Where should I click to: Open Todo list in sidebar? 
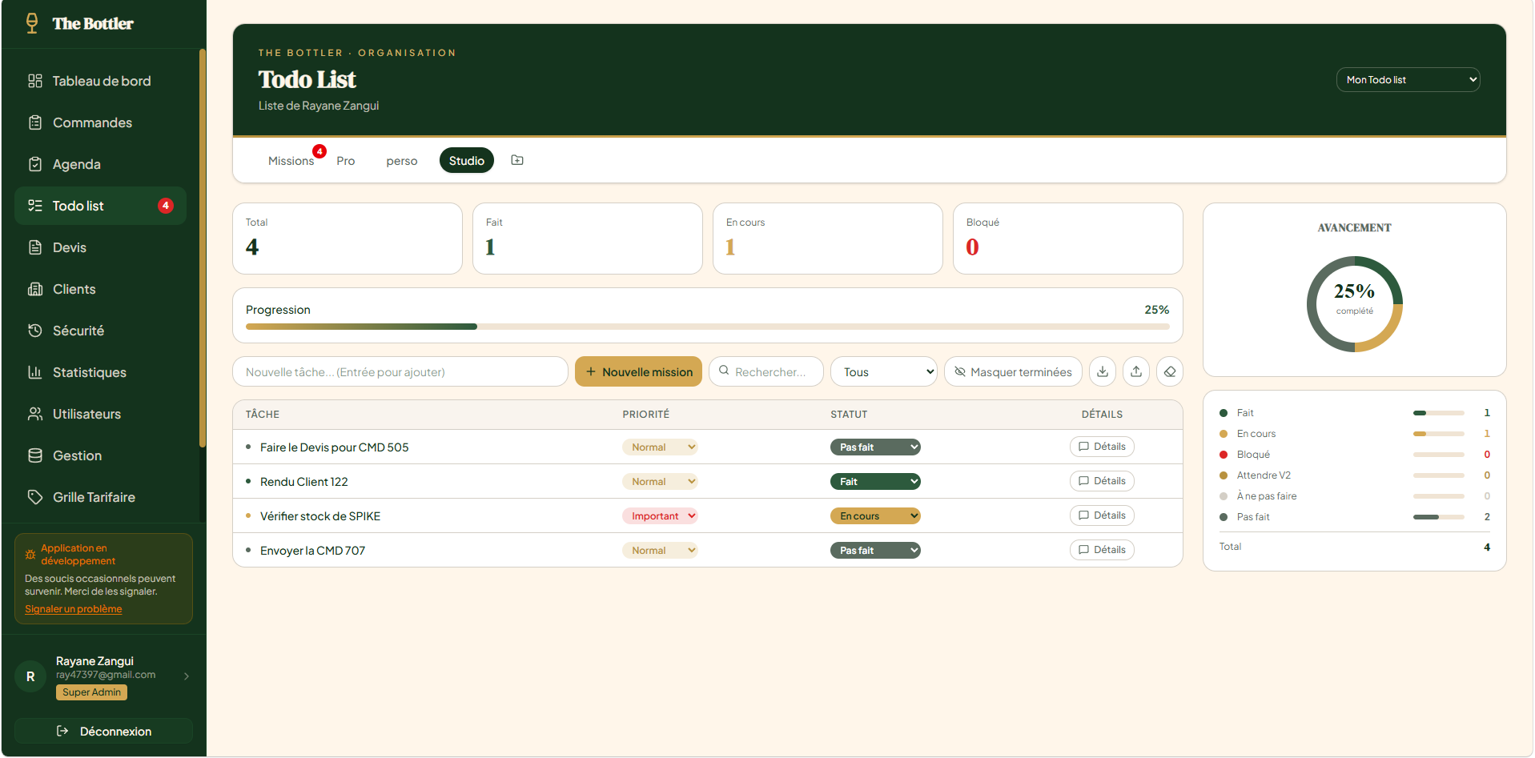(x=100, y=206)
